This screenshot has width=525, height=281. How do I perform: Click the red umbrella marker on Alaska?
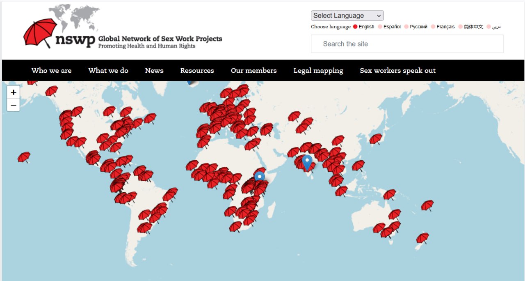51,91
